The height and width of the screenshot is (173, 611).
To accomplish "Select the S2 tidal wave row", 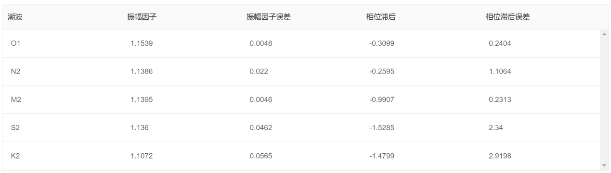I will tap(301, 127).
